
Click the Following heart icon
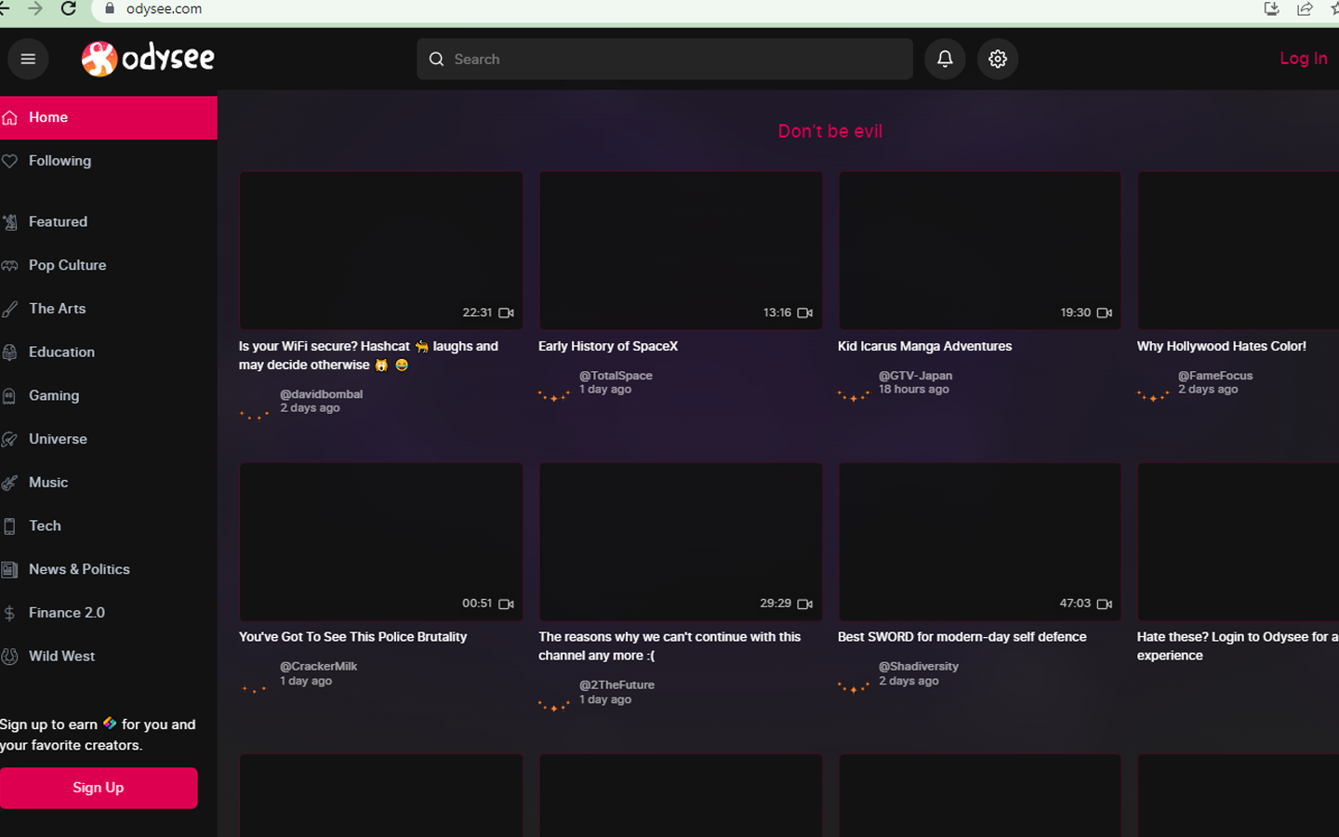[9, 161]
